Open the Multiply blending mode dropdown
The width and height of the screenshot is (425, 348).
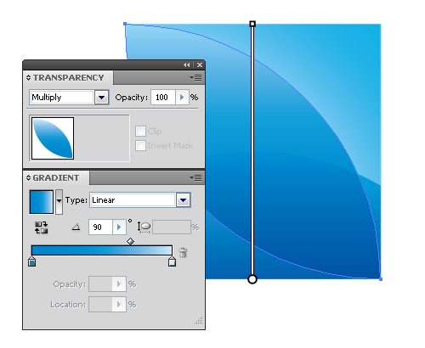pyautogui.click(x=102, y=98)
